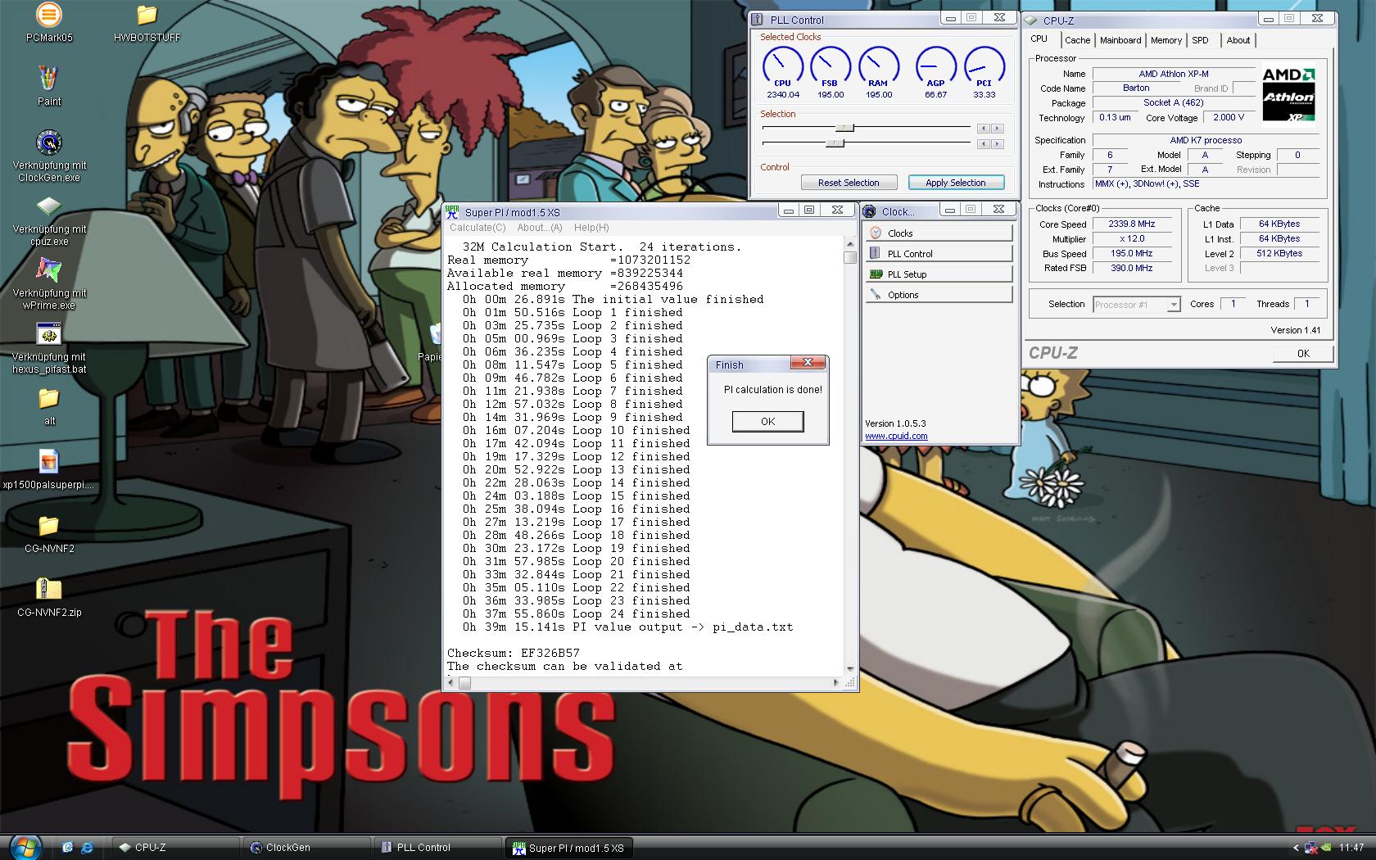Click the Windows Start orb
The image size is (1376, 860).
point(25,846)
